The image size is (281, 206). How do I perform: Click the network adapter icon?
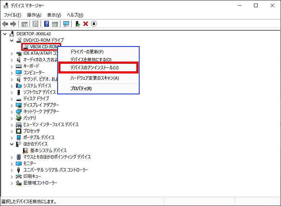click(19, 112)
